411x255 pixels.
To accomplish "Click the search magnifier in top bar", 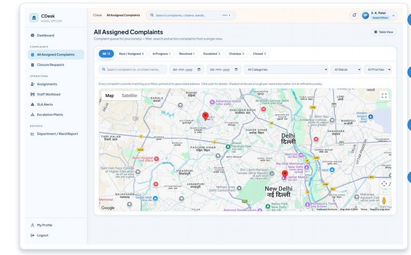I will tap(152, 15).
